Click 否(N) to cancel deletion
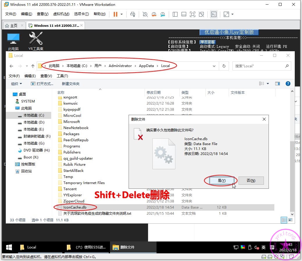 point(251,181)
